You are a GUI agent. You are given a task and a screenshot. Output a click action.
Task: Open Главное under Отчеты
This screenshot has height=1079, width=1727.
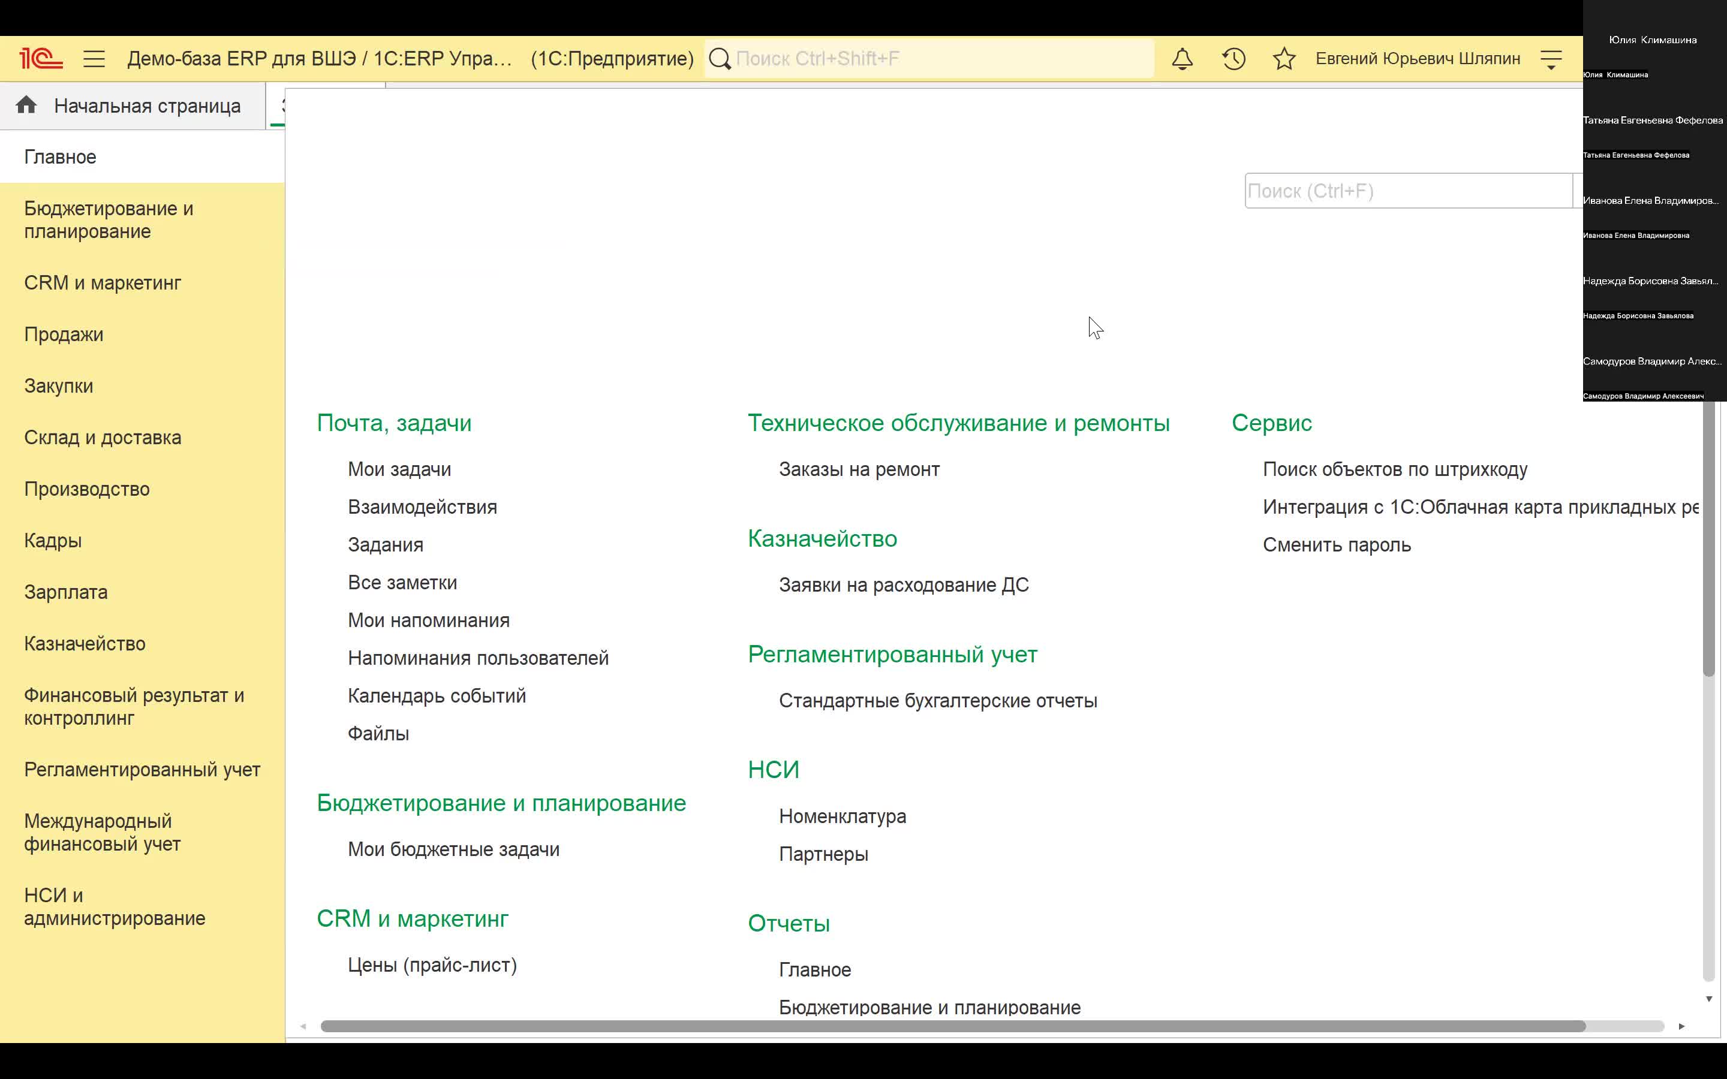[x=815, y=970]
